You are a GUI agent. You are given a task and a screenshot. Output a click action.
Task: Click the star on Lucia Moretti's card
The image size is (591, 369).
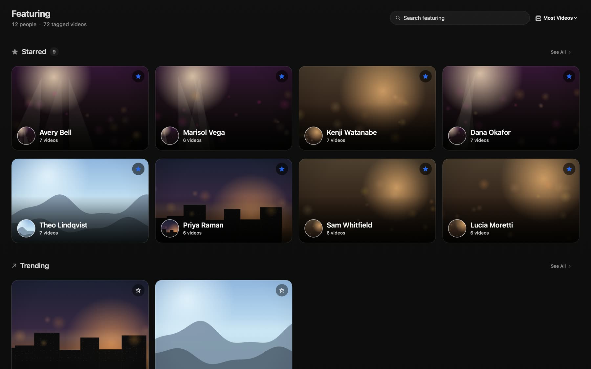[x=569, y=169]
